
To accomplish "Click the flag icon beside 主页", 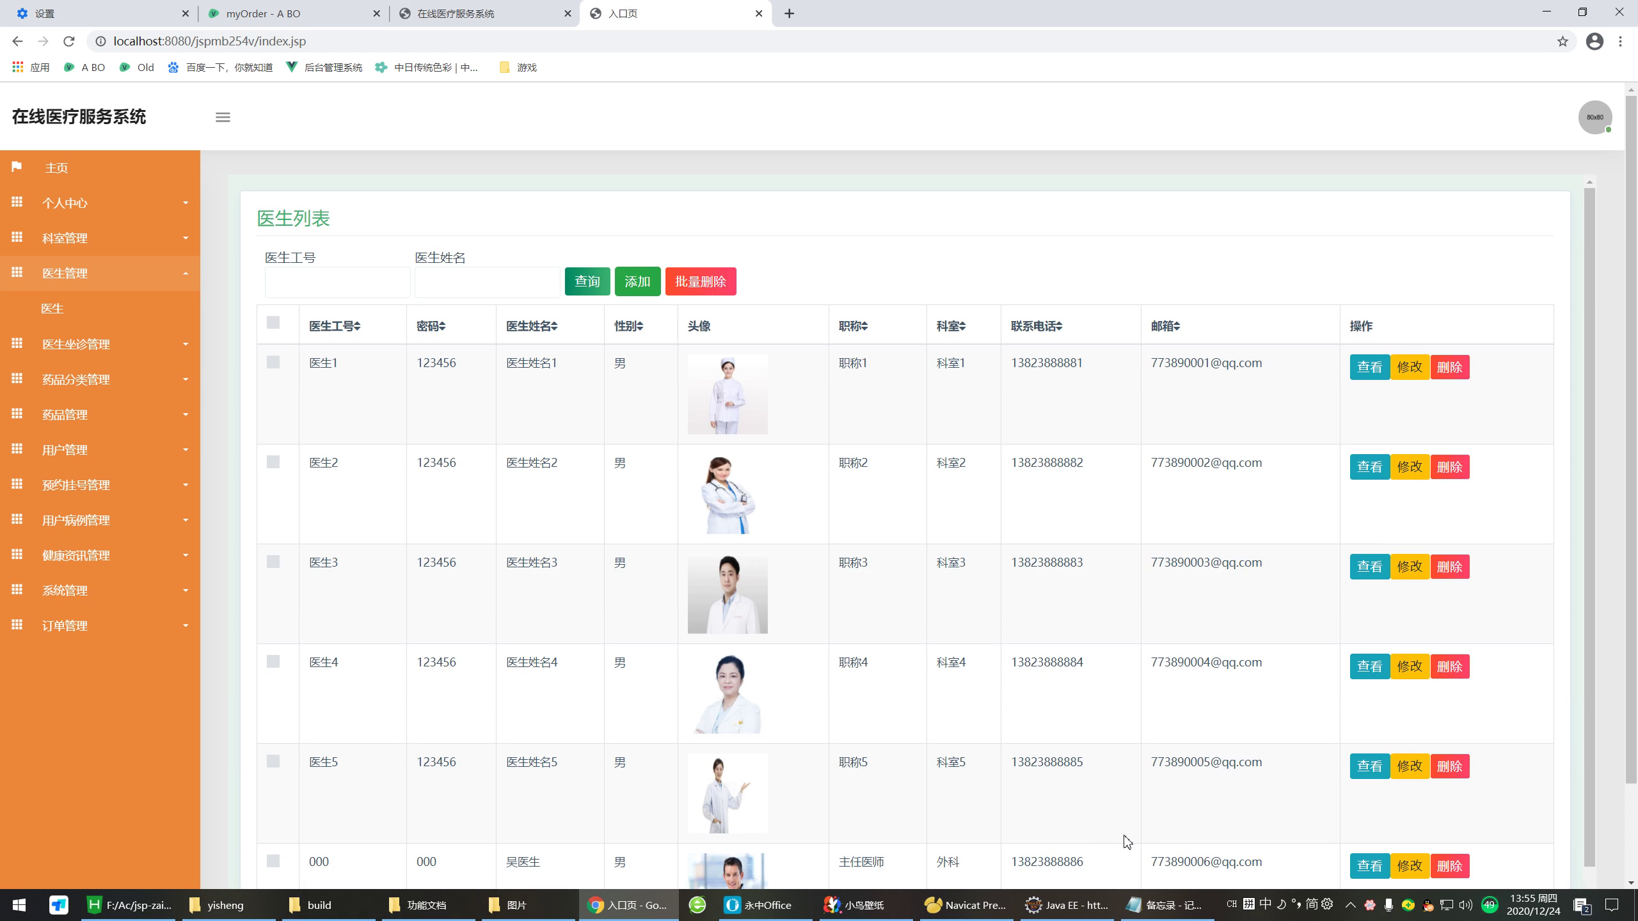I will click(x=17, y=167).
